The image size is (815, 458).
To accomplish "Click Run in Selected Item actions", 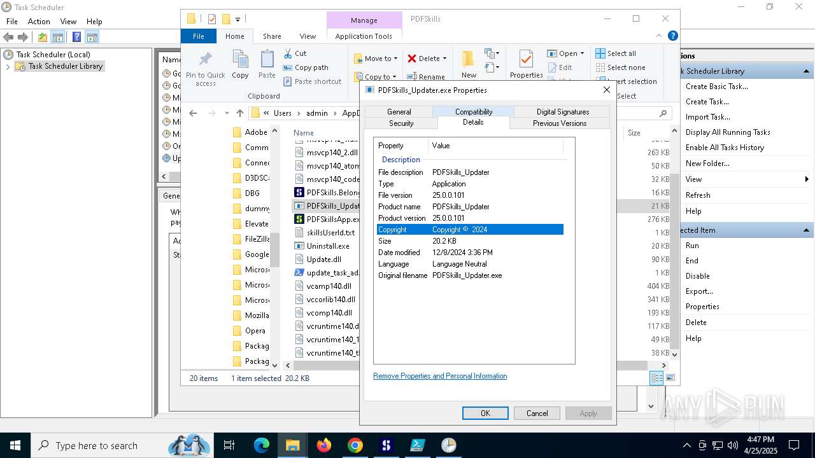I will (x=692, y=246).
